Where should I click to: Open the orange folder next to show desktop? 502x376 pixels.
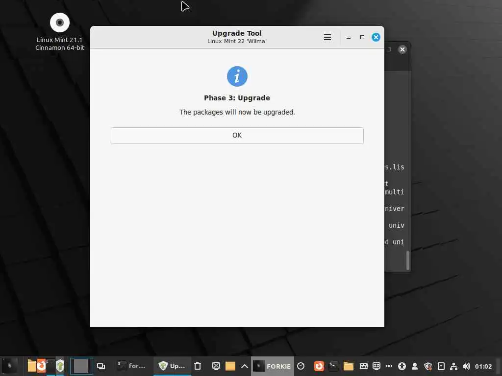point(230,366)
